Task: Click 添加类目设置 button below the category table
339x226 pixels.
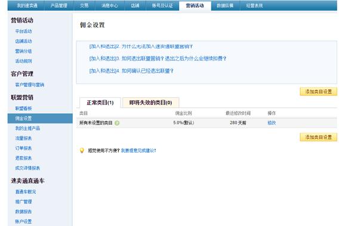Action: 319,137
